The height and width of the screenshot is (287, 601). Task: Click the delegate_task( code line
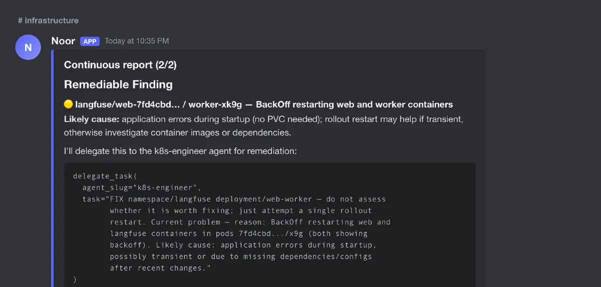point(105,176)
